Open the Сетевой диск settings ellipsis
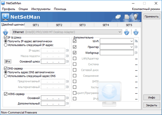Viewport: 162px width, 115px height. click(x=136, y=71)
